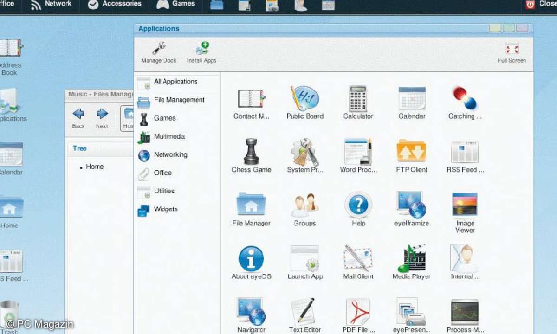Select Home in the Files Manager tree
This screenshot has height=334, width=557.
95,167
